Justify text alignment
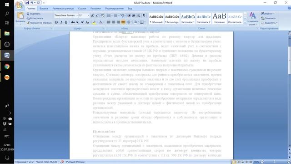 [x=123, y=22]
